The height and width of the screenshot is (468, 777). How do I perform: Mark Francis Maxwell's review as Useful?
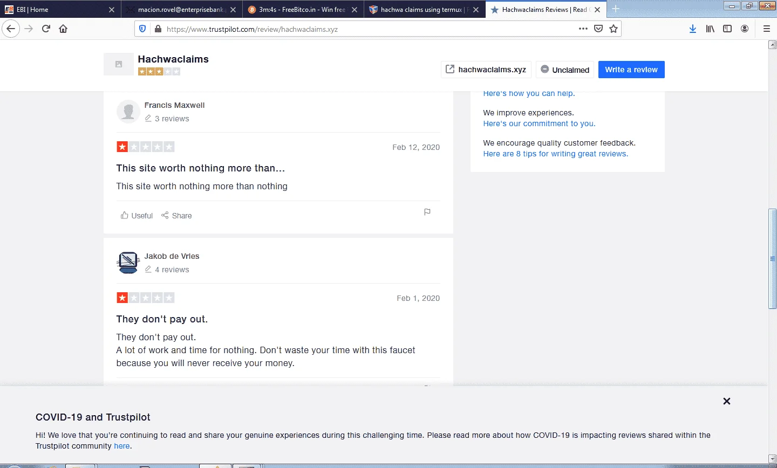click(137, 216)
